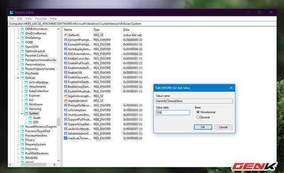Screen dimensions: 284x173
Task: Click tree pane scroll down arrow
Action: pos(59,160)
